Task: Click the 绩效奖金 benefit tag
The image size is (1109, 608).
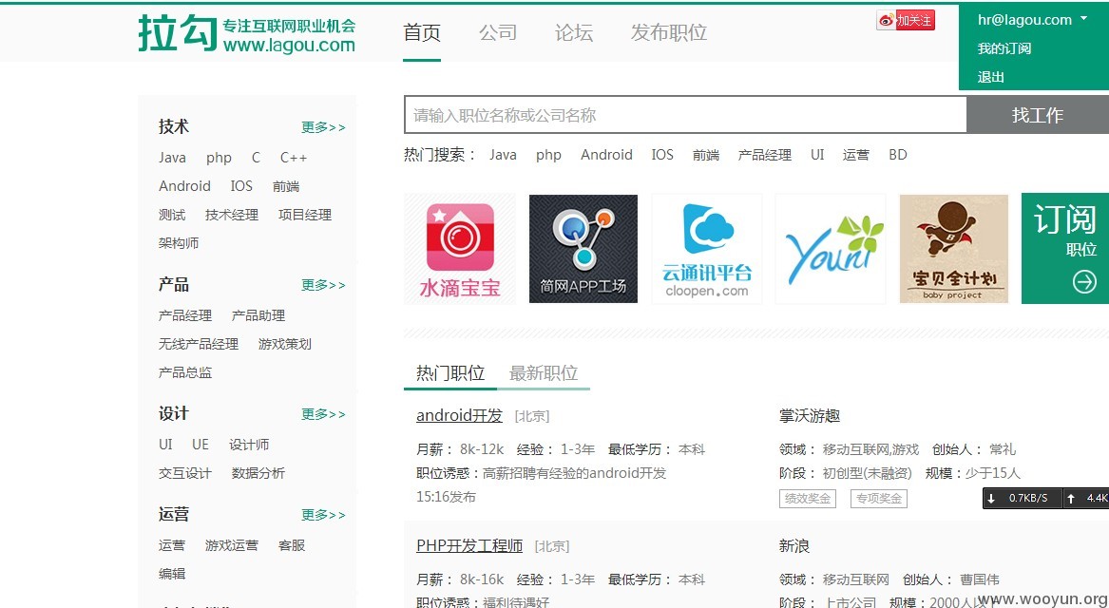Action: 807,499
